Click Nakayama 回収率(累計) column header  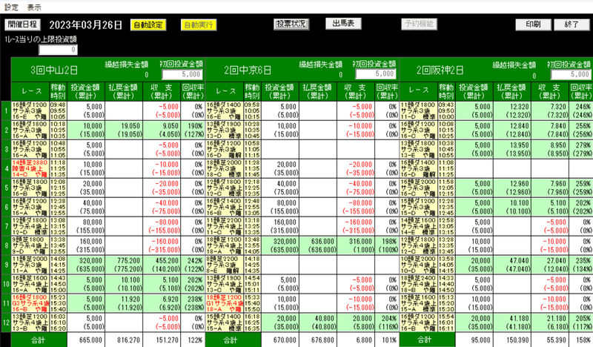(x=193, y=92)
